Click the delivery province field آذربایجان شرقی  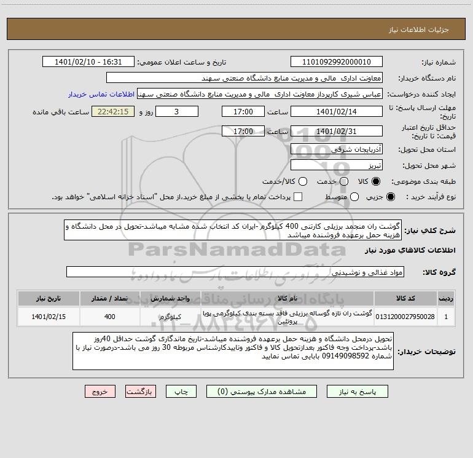tap(337, 149)
